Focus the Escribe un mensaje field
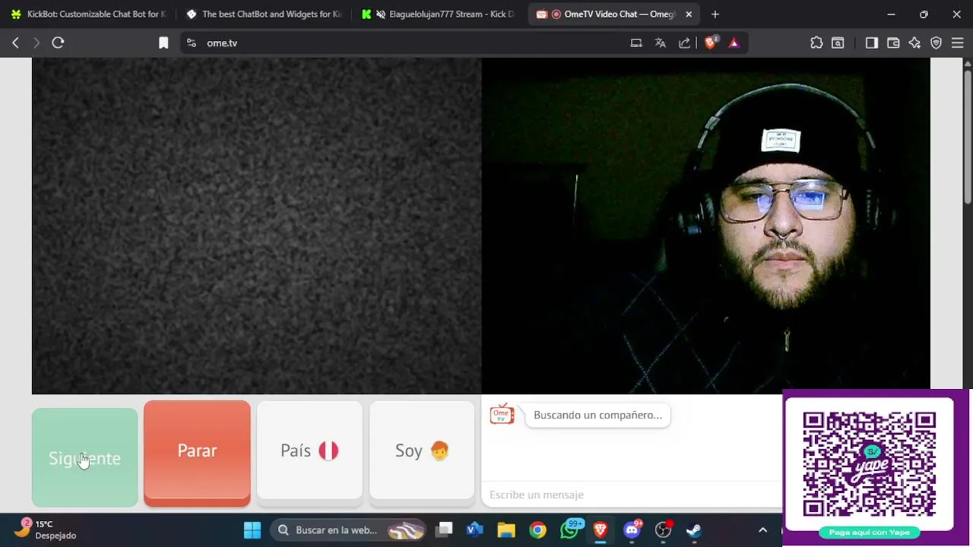973x547 pixels. pos(632,495)
